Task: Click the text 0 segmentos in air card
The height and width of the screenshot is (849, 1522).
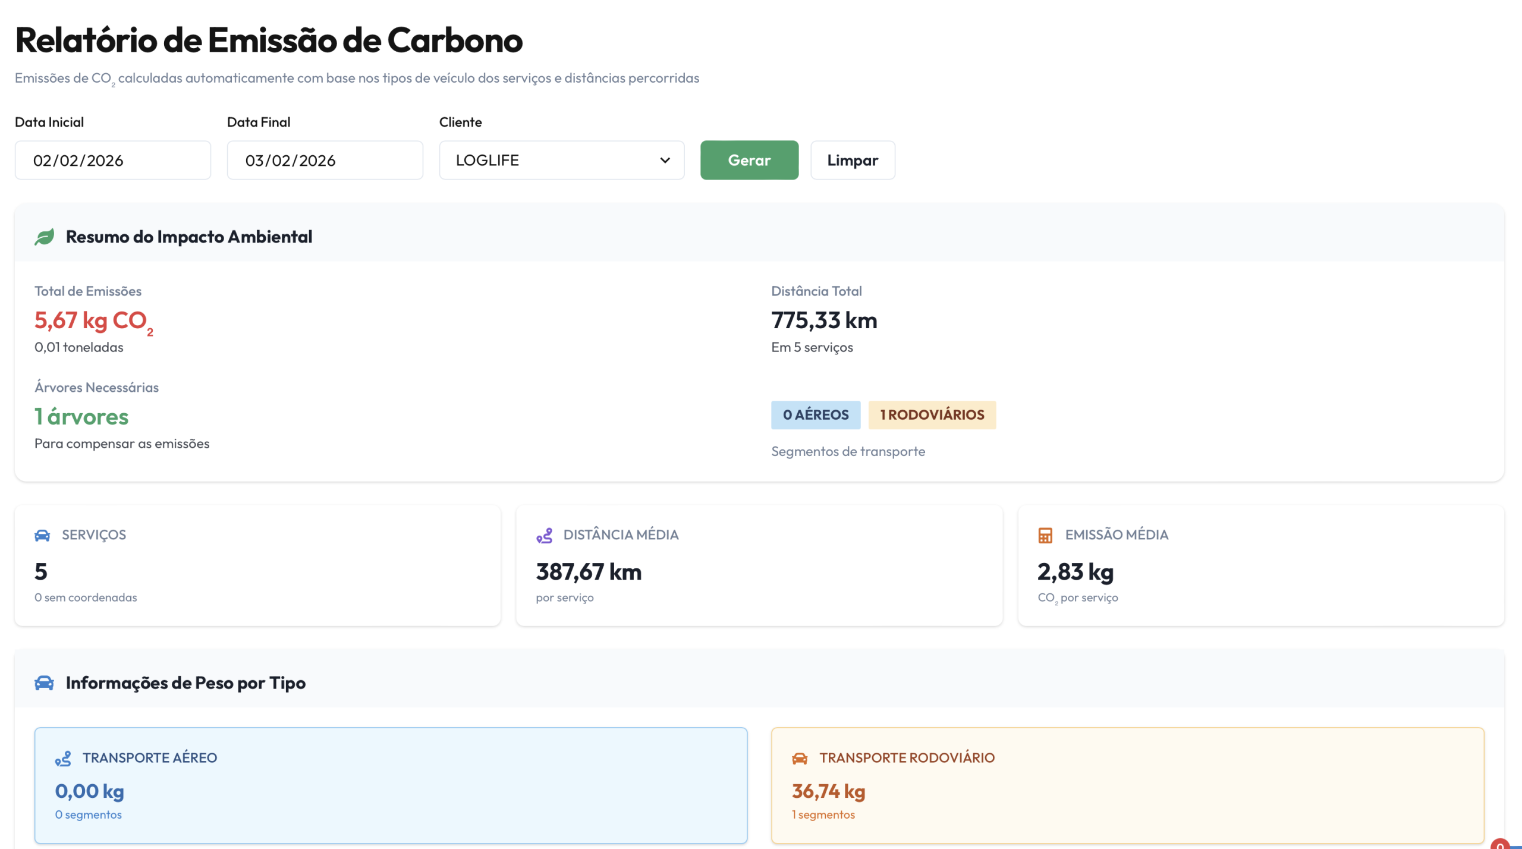Action: pos(89,815)
